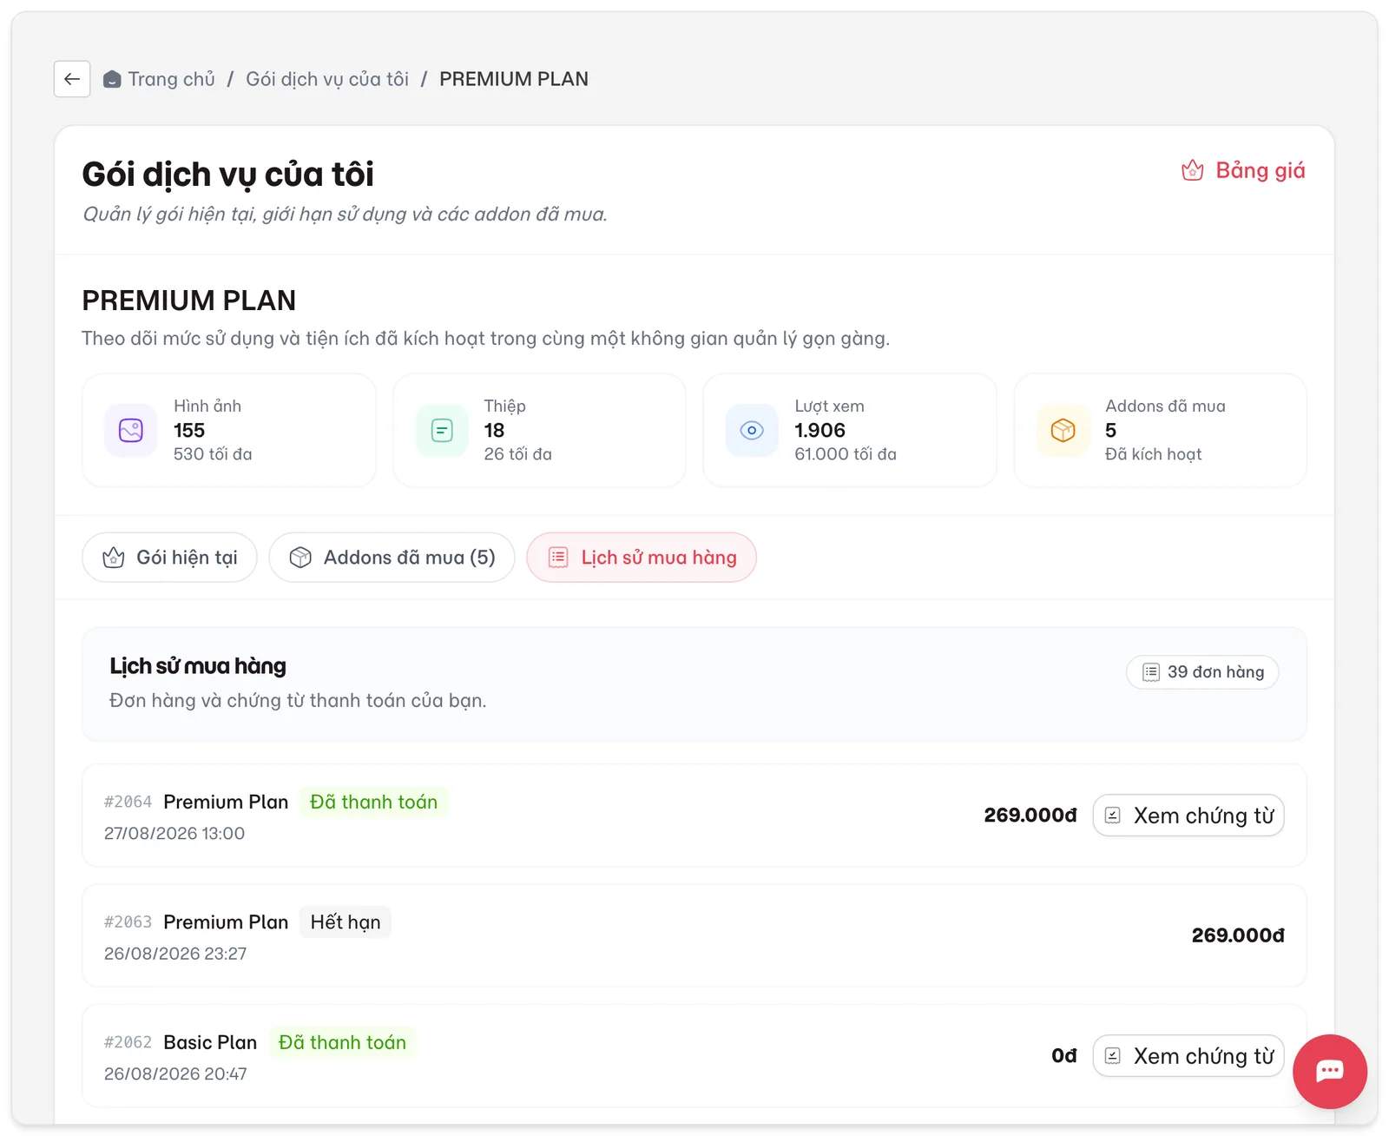View receipt for order #2062
The height and width of the screenshot is (1136, 1389).
pyautogui.click(x=1188, y=1056)
